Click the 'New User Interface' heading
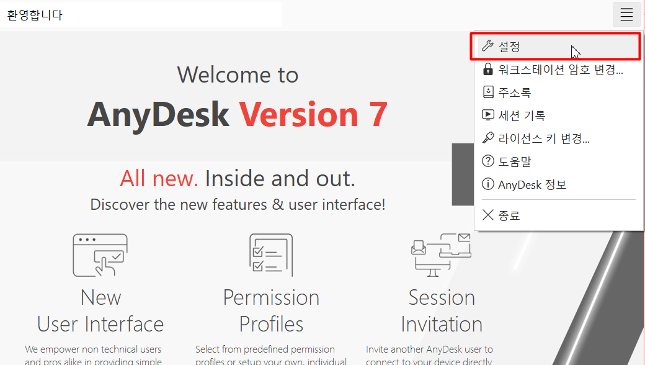 [x=100, y=310]
